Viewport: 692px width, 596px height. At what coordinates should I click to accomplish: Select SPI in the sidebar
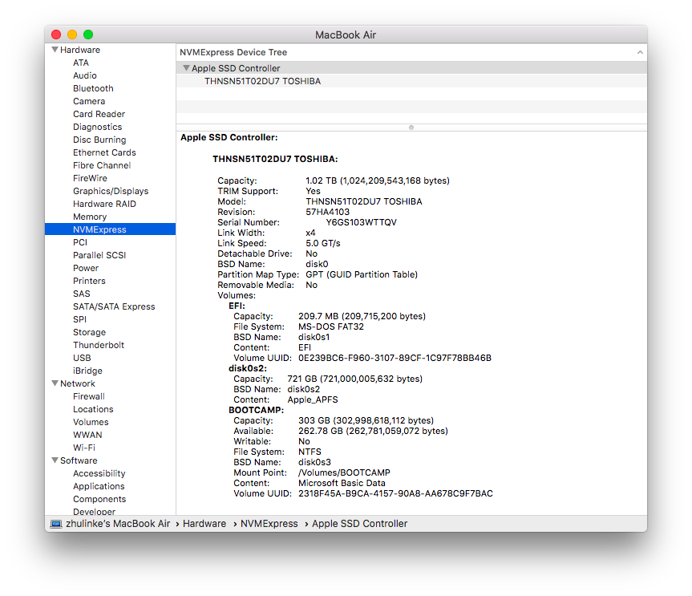[80, 318]
